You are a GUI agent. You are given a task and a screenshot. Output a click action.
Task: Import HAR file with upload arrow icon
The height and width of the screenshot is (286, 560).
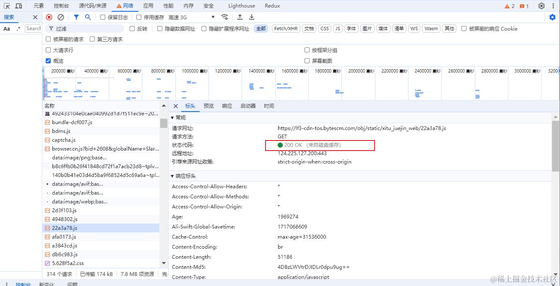[240, 17]
